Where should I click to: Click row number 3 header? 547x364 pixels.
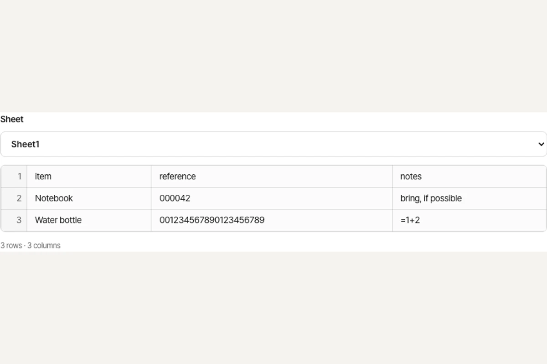pyautogui.click(x=14, y=220)
